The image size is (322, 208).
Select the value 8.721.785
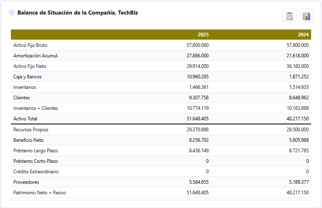pos(299,151)
